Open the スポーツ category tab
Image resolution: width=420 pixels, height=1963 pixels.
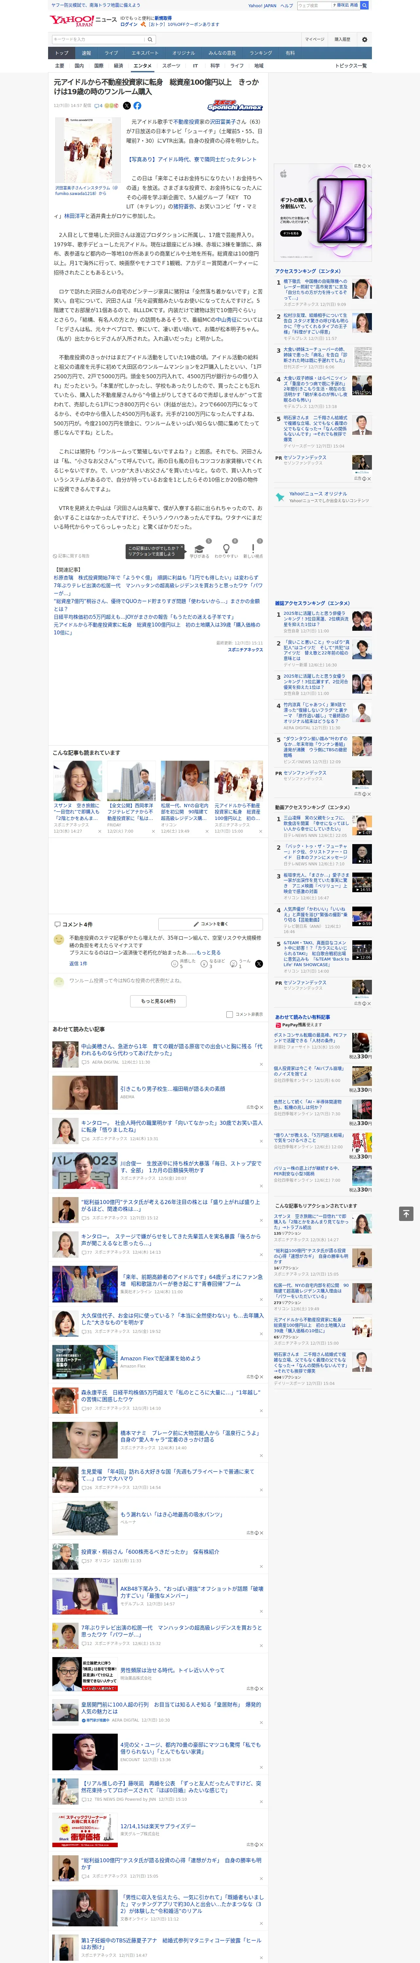pos(171,65)
